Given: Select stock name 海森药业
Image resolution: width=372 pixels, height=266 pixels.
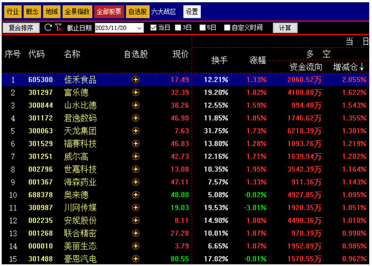Looking at the screenshot, I should pos(80,182).
